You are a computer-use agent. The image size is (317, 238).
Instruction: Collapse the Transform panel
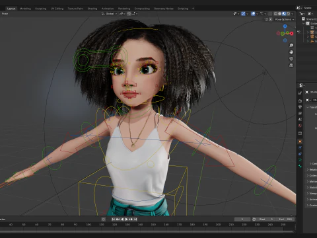312,107
